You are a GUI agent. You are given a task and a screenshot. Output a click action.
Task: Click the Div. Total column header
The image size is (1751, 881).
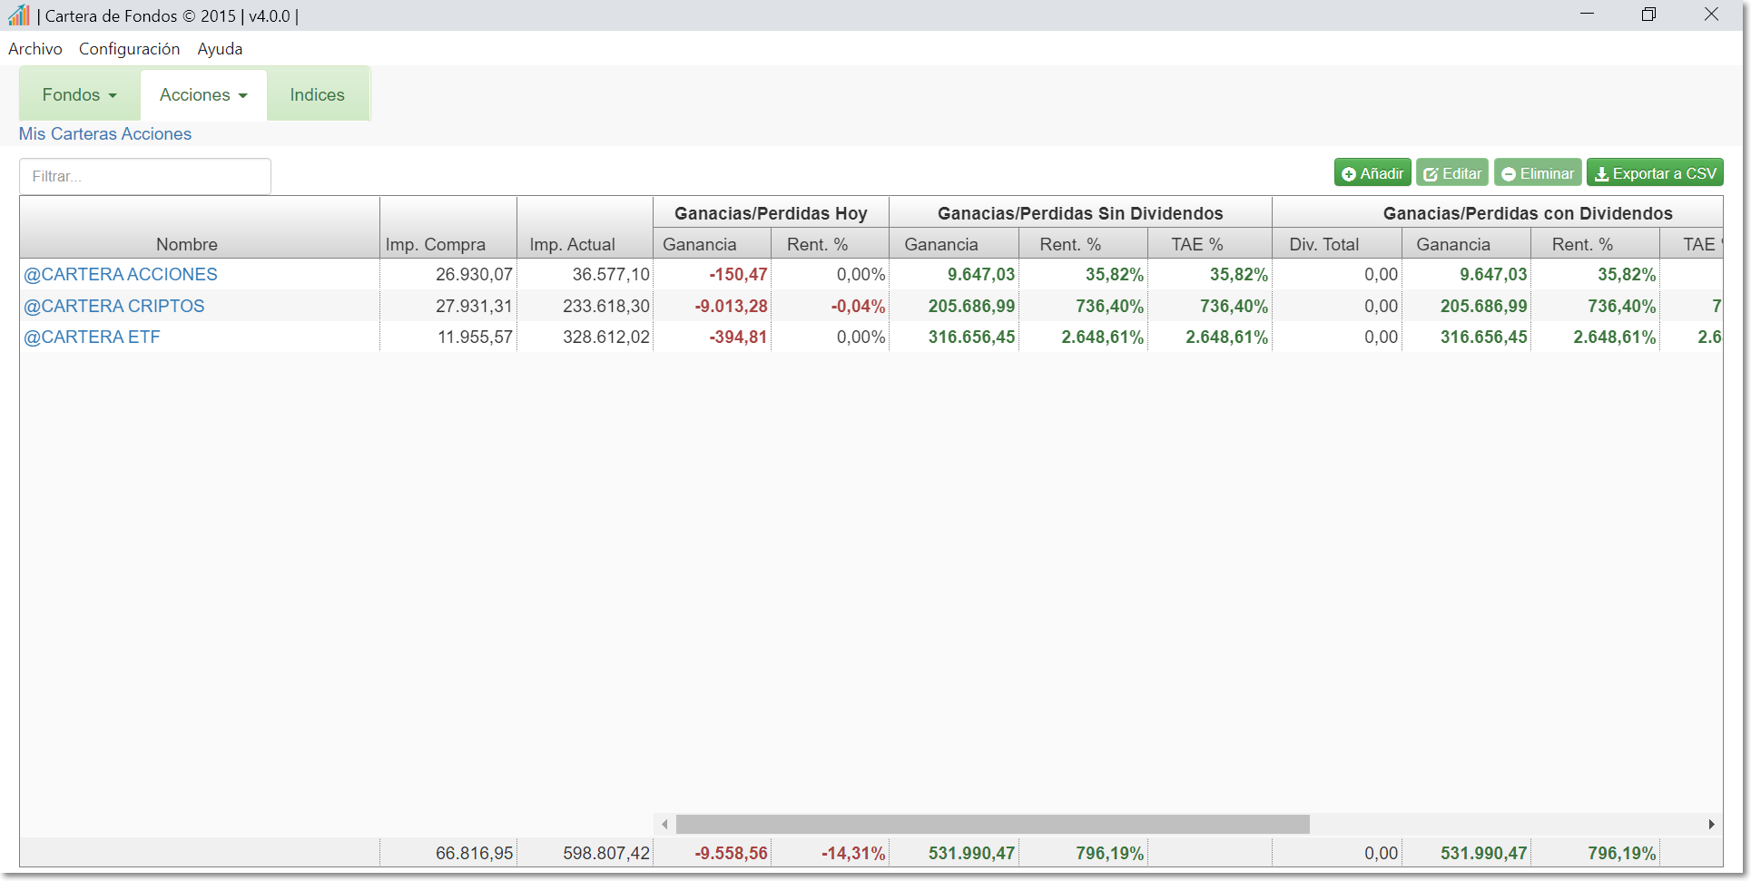tap(1324, 244)
